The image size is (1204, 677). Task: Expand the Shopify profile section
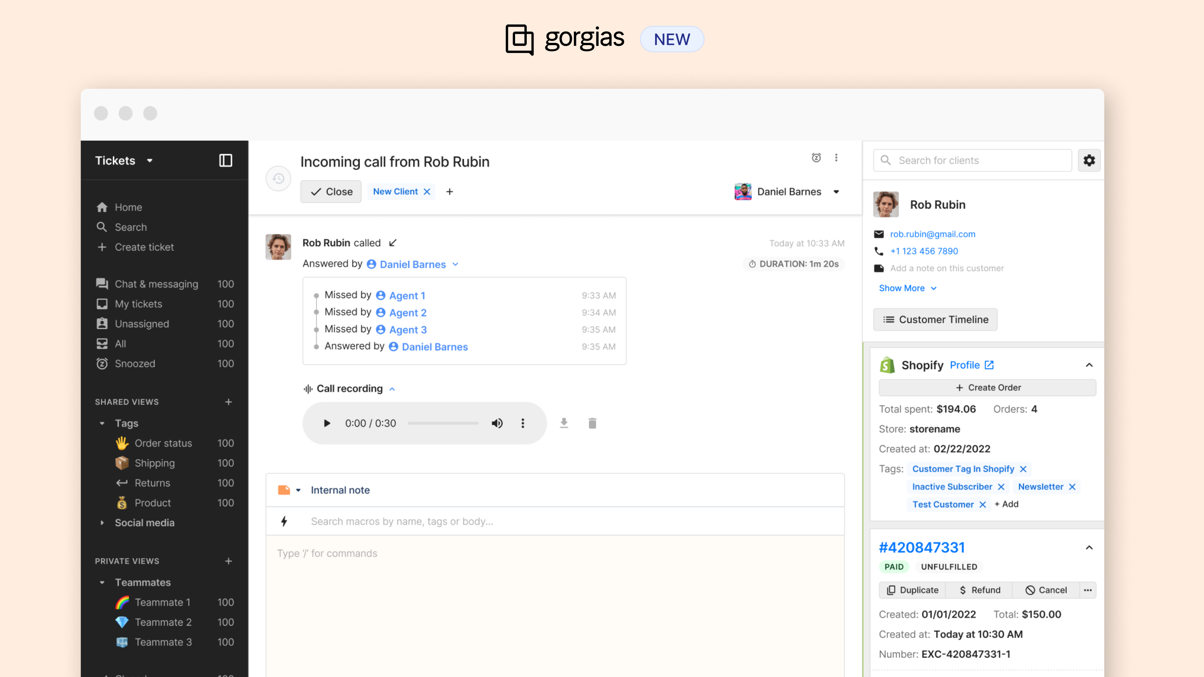click(x=1090, y=364)
